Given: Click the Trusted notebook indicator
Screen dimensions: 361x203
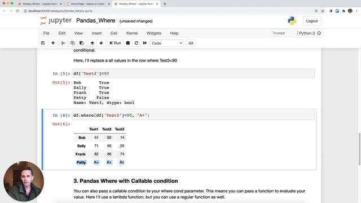Looking at the screenshot, I should point(279,33).
